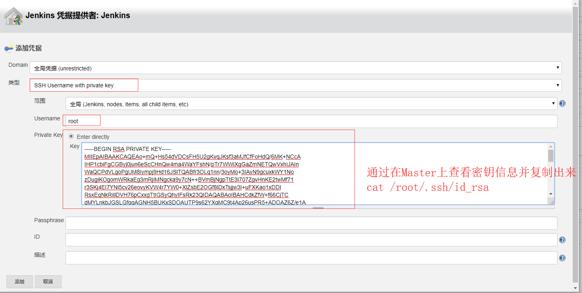Click the Username label
Image resolution: width=582 pixels, height=293 pixels.
point(47,118)
